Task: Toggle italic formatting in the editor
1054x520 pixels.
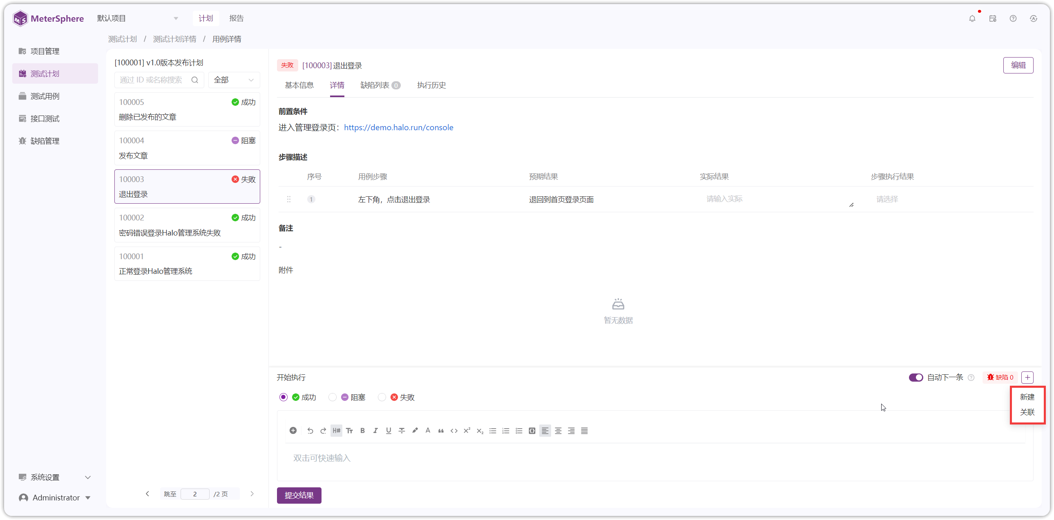Action: [375, 431]
